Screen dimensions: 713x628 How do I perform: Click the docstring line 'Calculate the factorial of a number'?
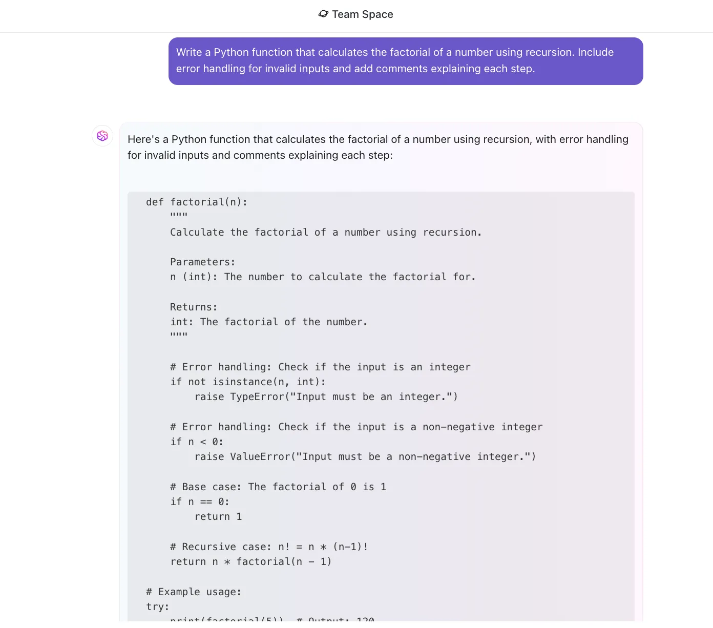(x=326, y=232)
